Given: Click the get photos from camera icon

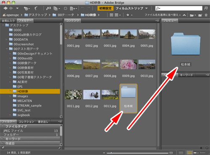Looking at the screenshot, I should [x=48, y=8].
